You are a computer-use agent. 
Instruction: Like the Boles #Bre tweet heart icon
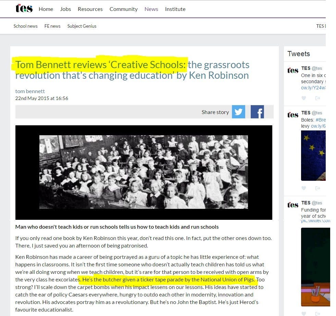pos(304,188)
